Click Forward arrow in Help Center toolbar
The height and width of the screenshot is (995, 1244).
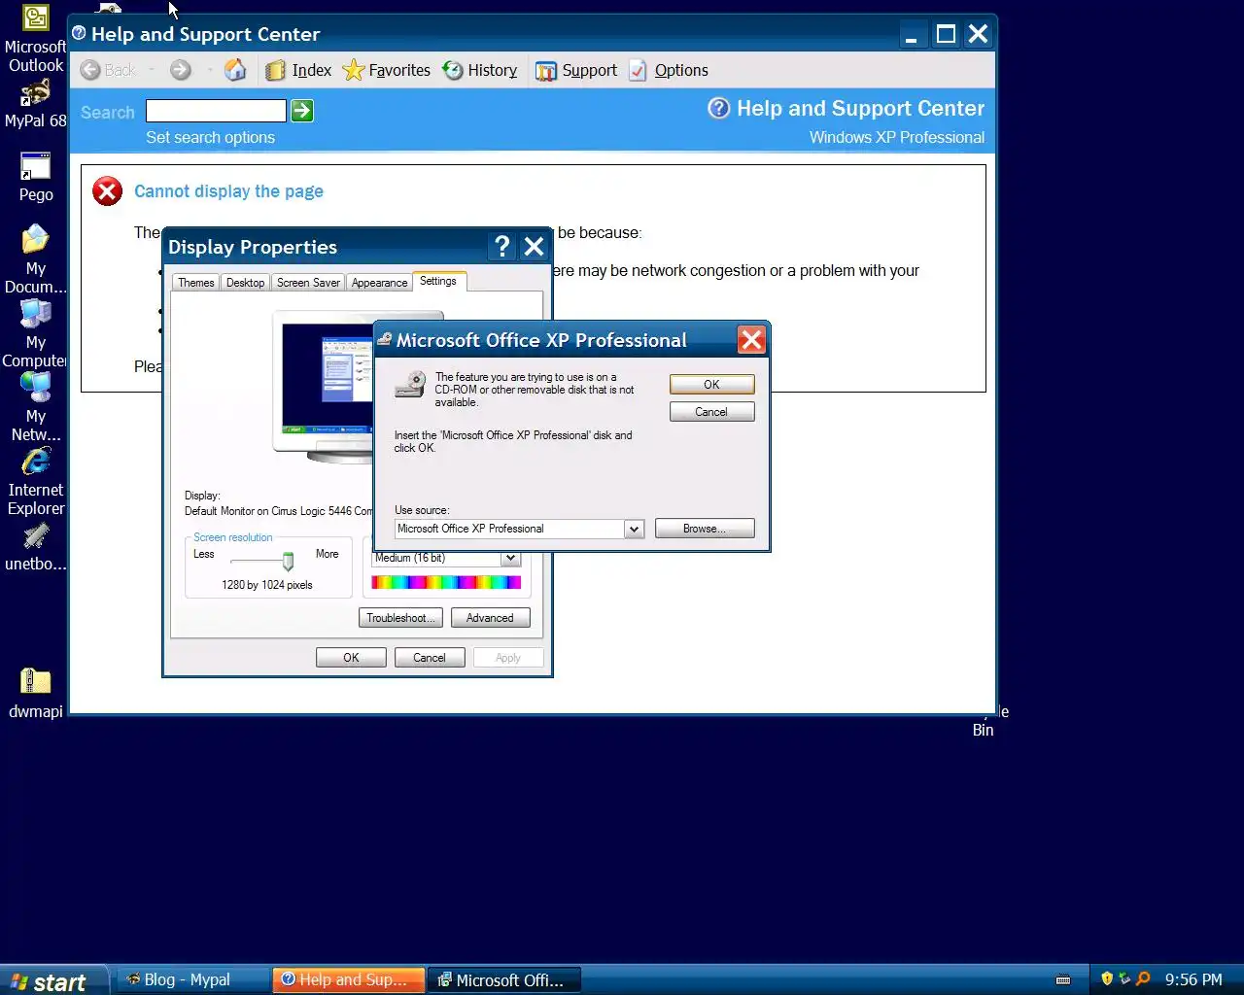pyautogui.click(x=181, y=70)
